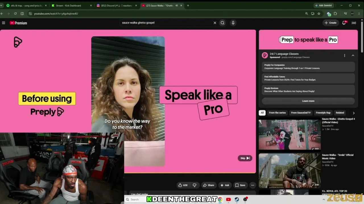Screen dimensions: 364x204
Task: Clear the YouTube search query
Action: (215, 23)
